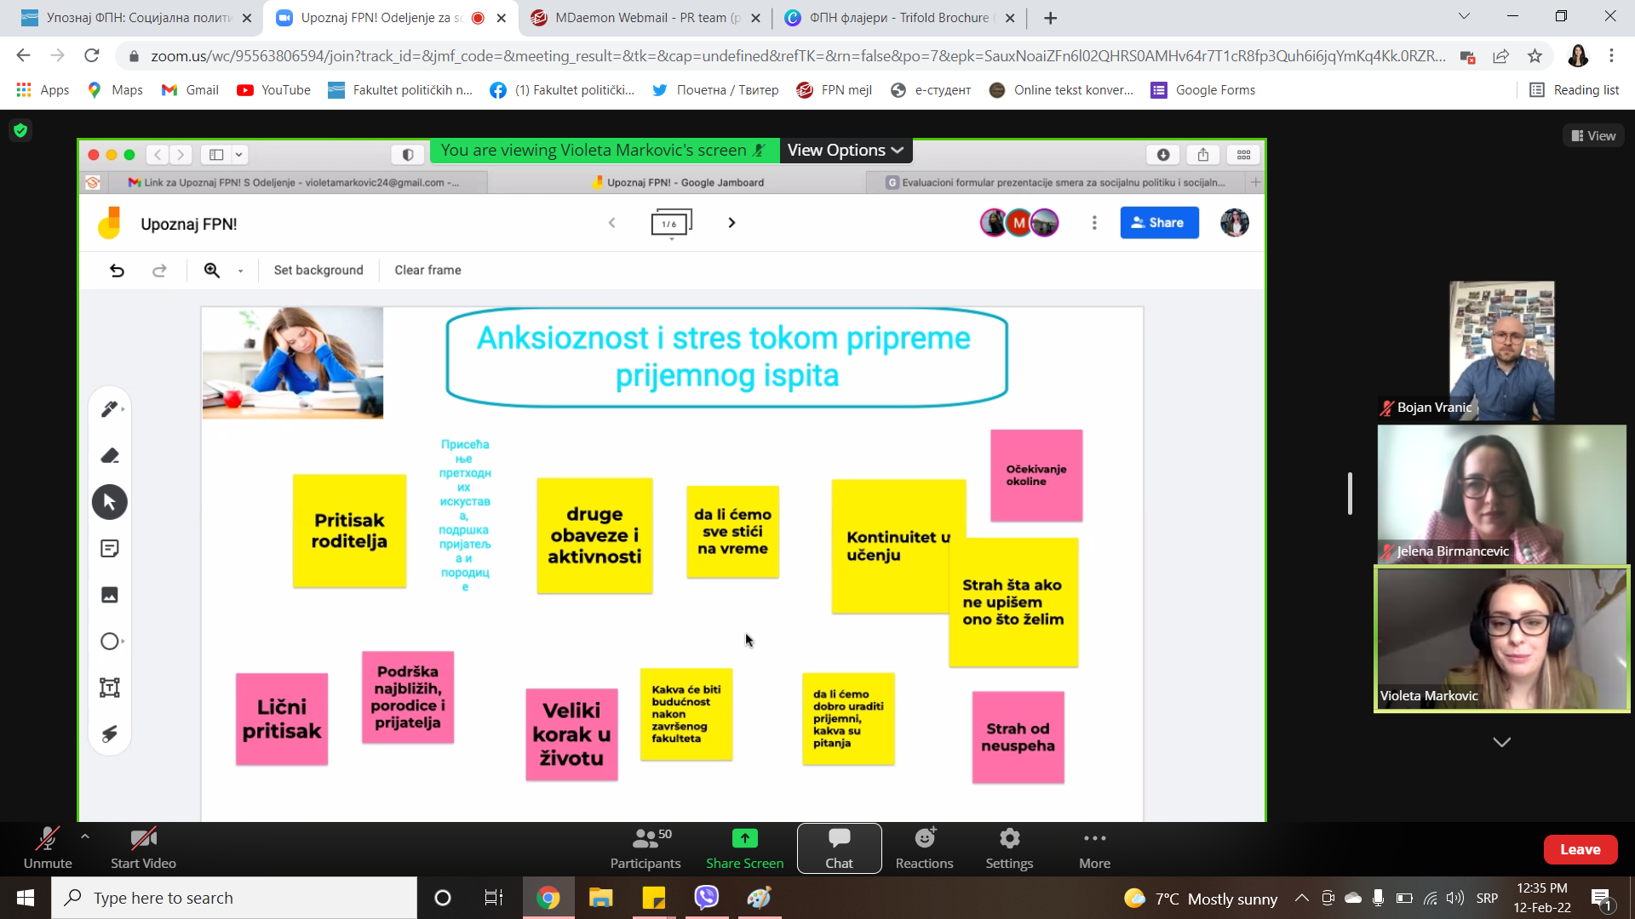1635x919 pixels.
Task: Open Zoom More options menu
Action: coord(1094,848)
